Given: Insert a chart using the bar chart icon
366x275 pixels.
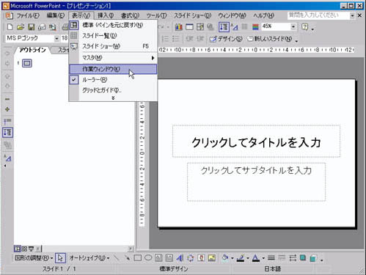Looking at the screenshot, I should click(179, 27).
